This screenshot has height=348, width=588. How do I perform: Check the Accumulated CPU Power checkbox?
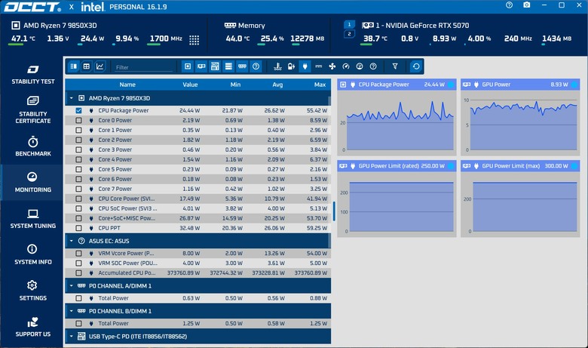click(x=78, y=273)
